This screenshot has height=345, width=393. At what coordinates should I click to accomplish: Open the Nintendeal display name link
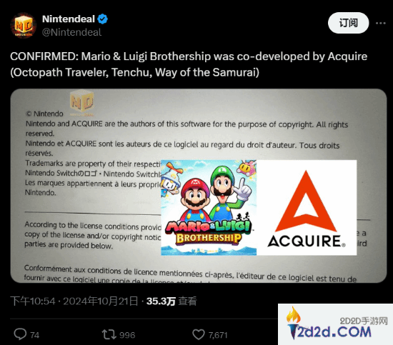69,19
